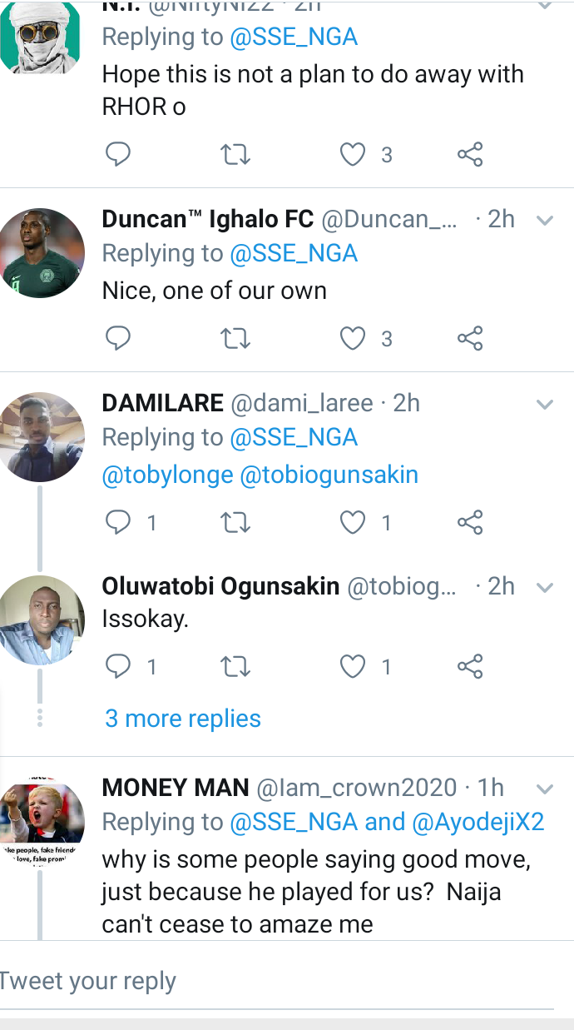The height and width of the screenshot is (1030, 574).
Task: Open the @tobylonge mention link
Action: (x=167, y=475)
